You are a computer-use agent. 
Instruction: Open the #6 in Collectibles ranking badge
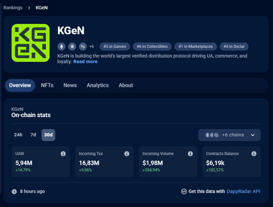(x=152, y=46)
